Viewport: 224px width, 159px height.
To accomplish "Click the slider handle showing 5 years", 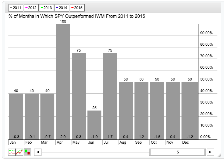I will click(x=178, y=152).
